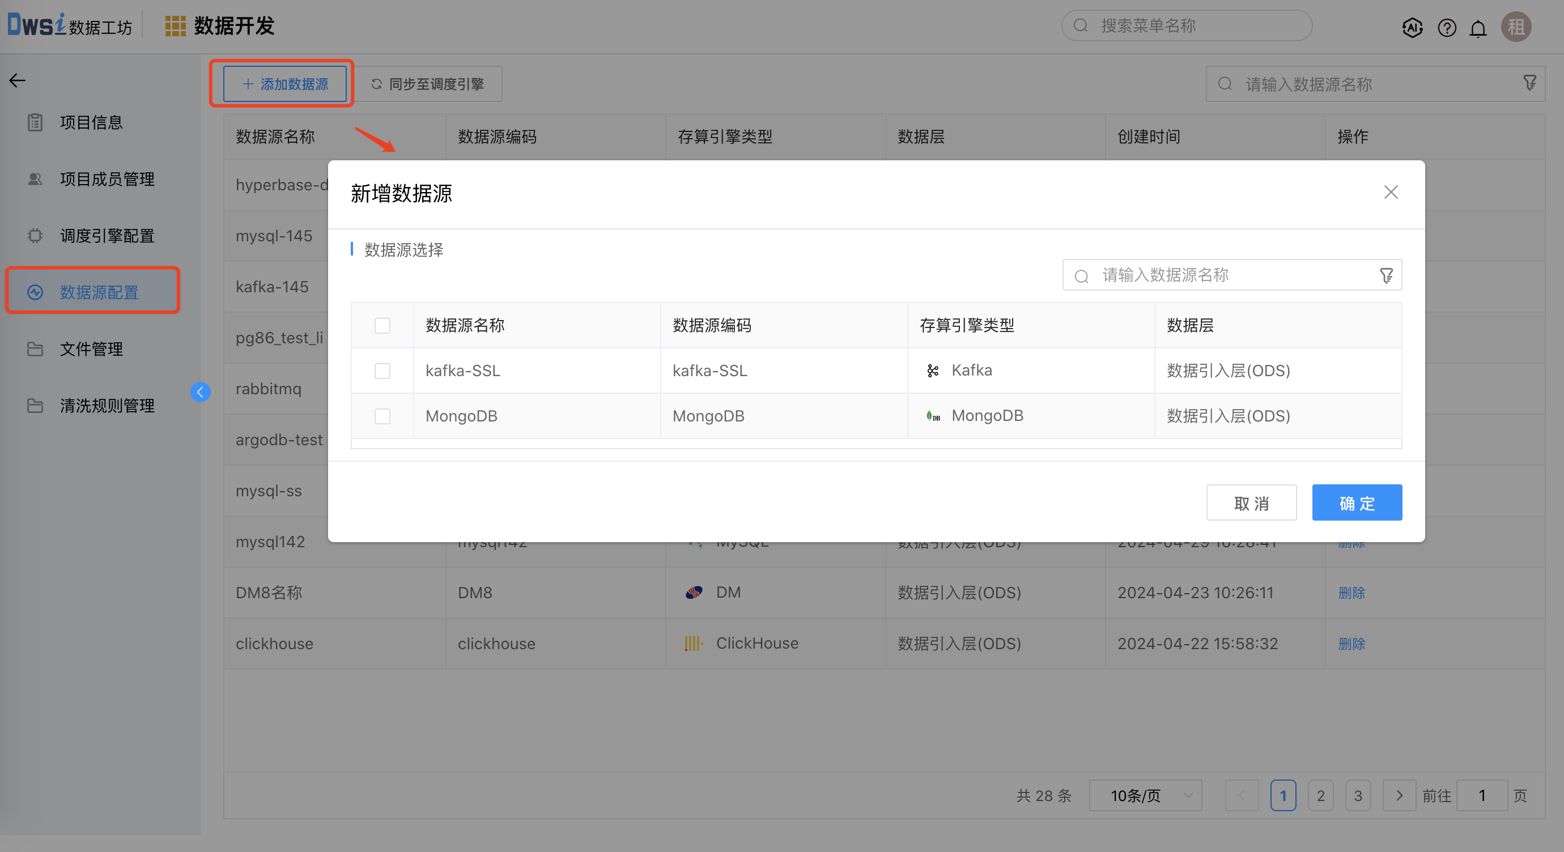Open 项目成员管理 in sidebar
This screenshot has height=852, width=1564.
pos(107,179)
